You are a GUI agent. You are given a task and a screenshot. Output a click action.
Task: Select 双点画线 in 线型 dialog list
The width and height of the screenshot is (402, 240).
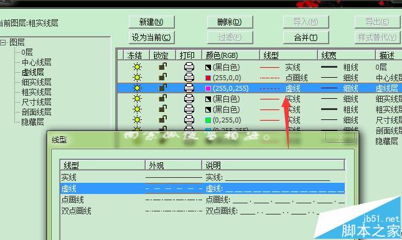202,211
